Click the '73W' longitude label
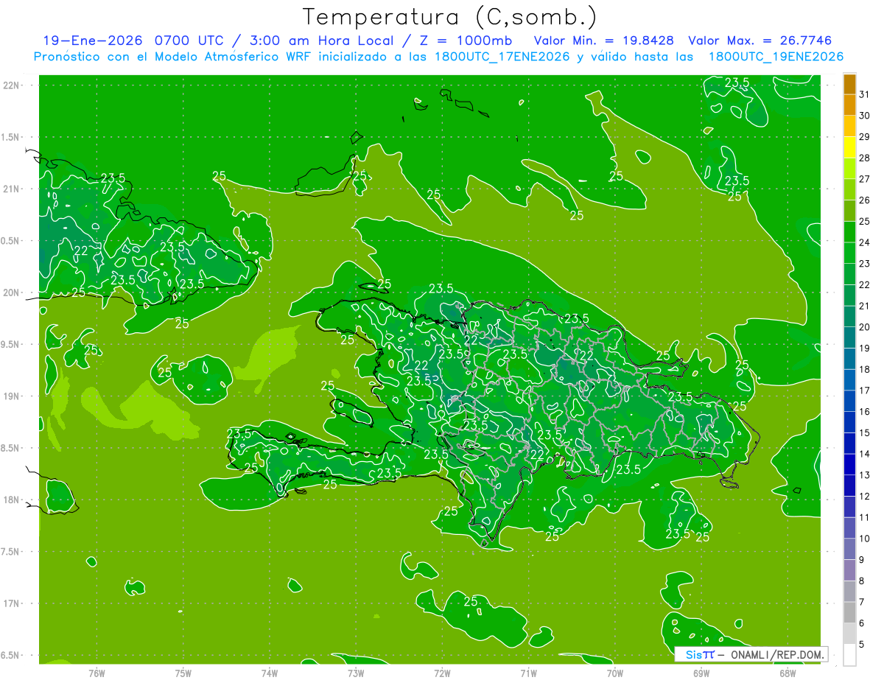The width and height of the screenshot is (884, 683). click(356, 673)
